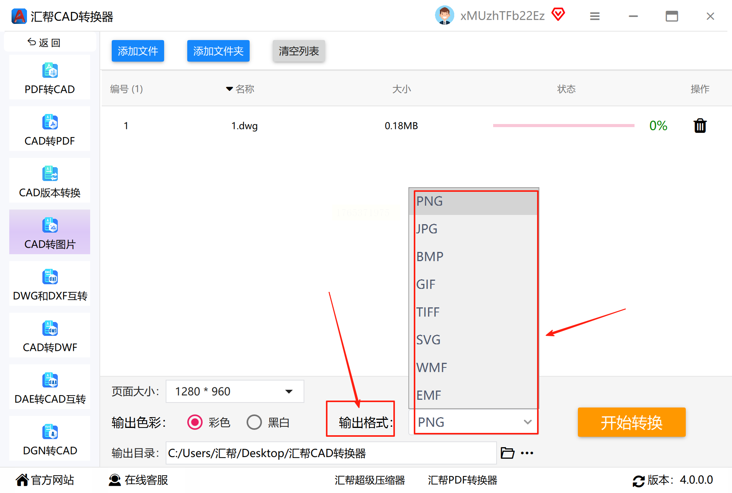Open the CAD转PDF tool
This screenshot has width=732, height=493.
tap(50, 129)
